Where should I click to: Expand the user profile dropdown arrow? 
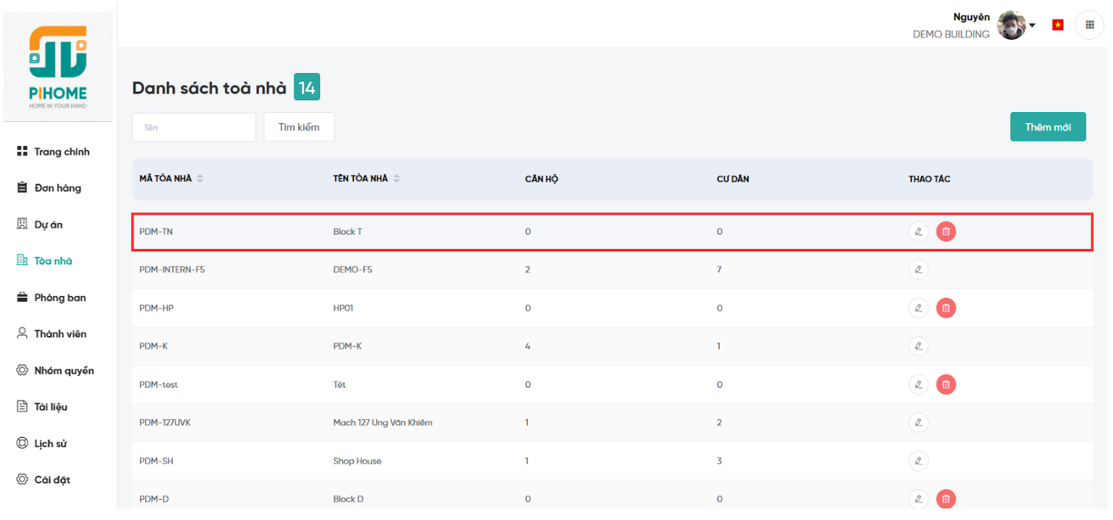pyautogui.click(x=1032, y=26)
